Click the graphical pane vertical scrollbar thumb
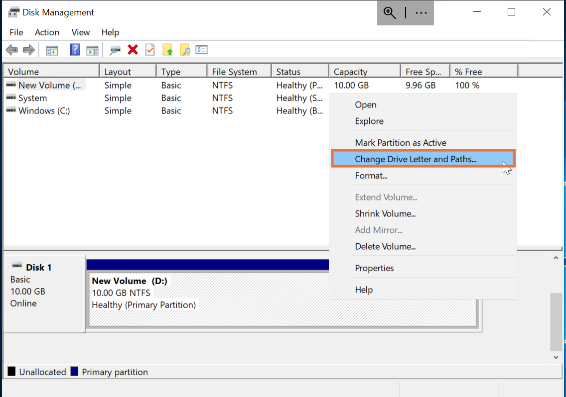 [x=556, y=322]
